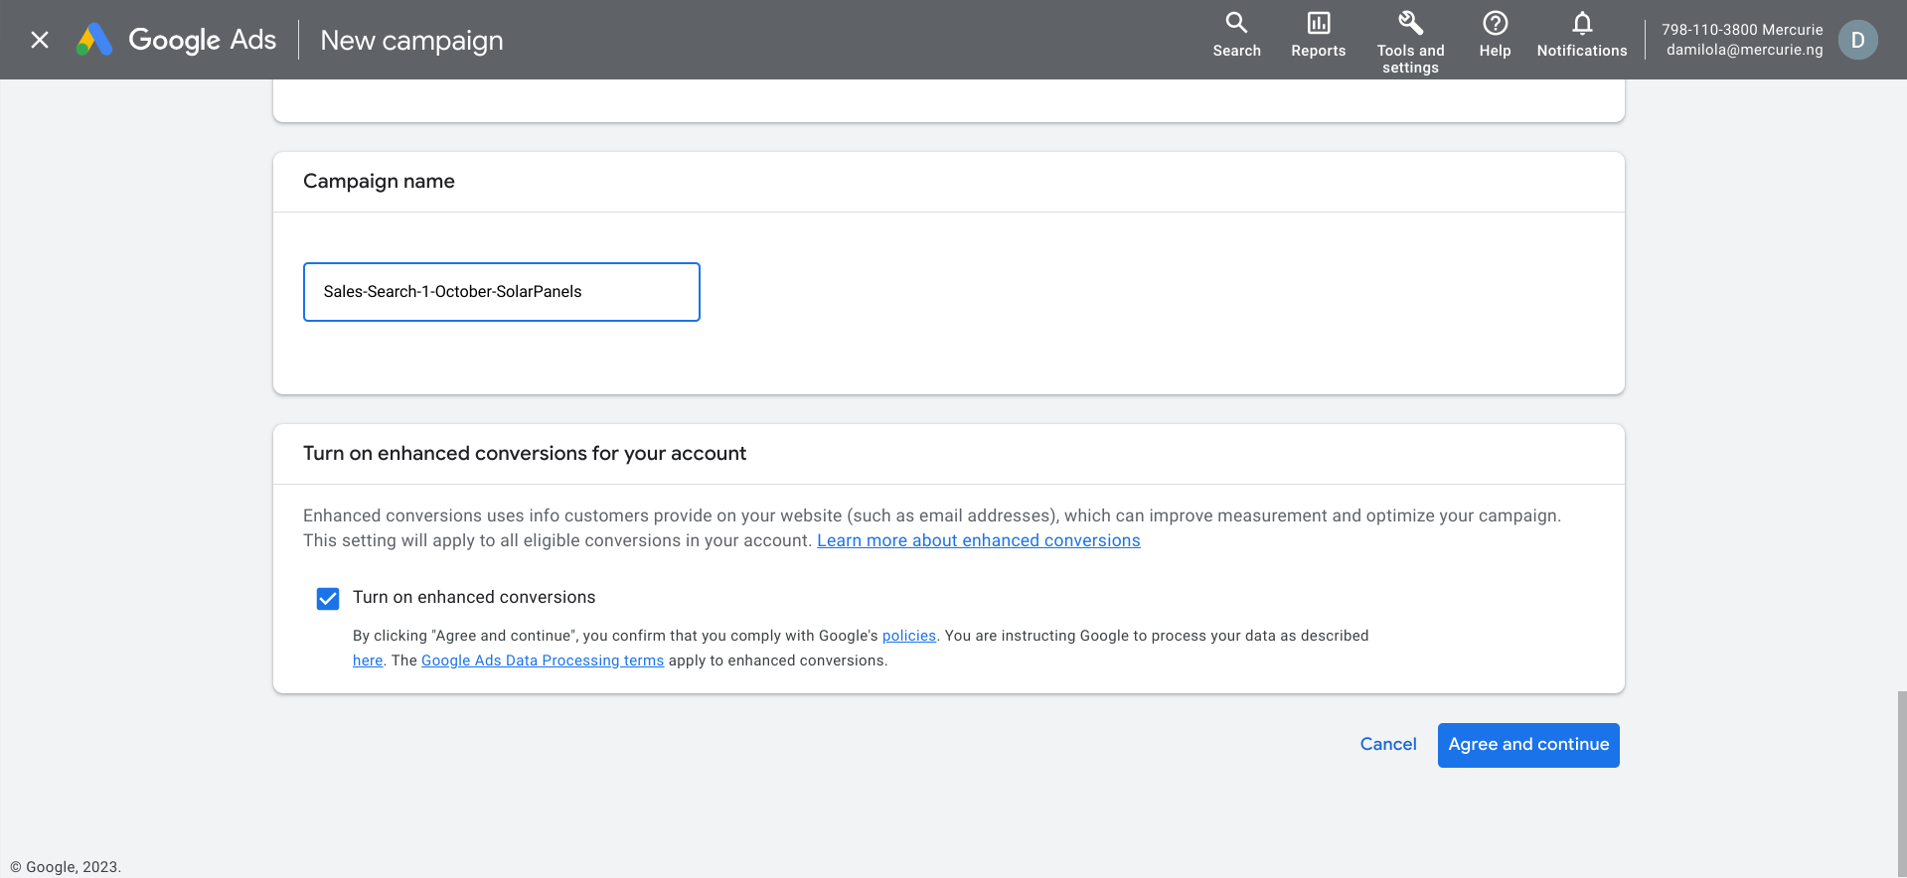Click the Help question mark icon

click(1495, 23)
